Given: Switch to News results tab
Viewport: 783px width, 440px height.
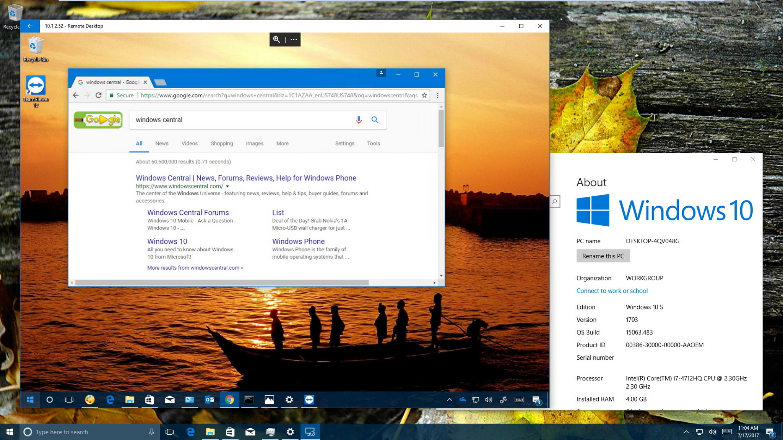Looking at the screenshot, I should pyautogui.click(x=162, y=144).
